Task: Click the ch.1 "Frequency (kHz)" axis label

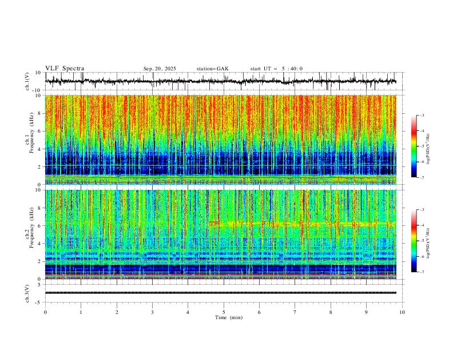Action: (x=31, y=133)
